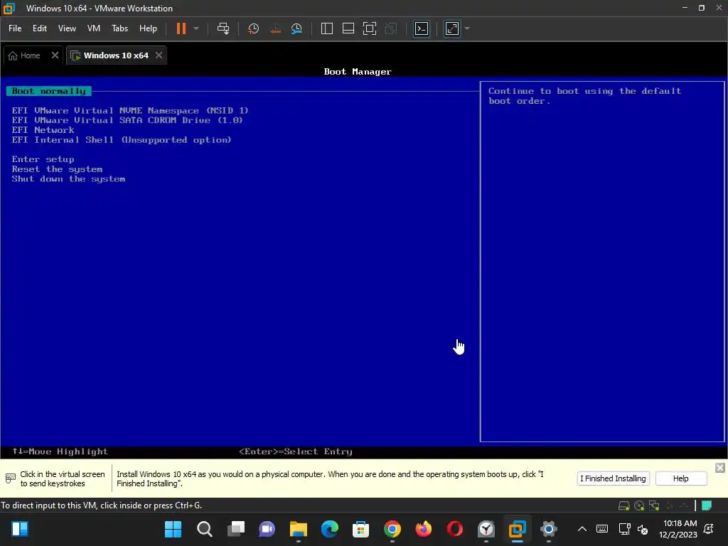Select EFI Network boot entry
728x546 pixels.
43,130
